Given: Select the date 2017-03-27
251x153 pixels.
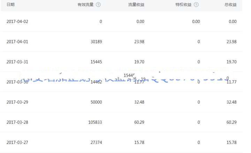Looking at the screenshot, I should pos(17,143).
